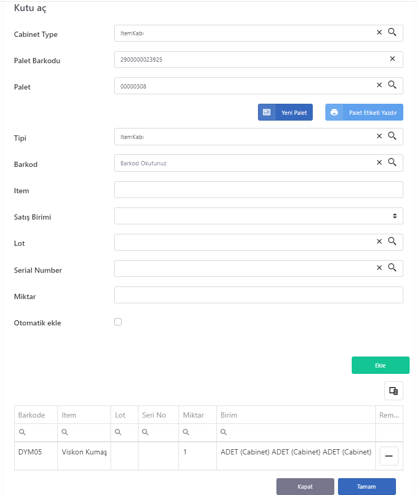Select the Miktar cell showing 1
The width and height of the screenshot is (417, 495).
[197, 456]
